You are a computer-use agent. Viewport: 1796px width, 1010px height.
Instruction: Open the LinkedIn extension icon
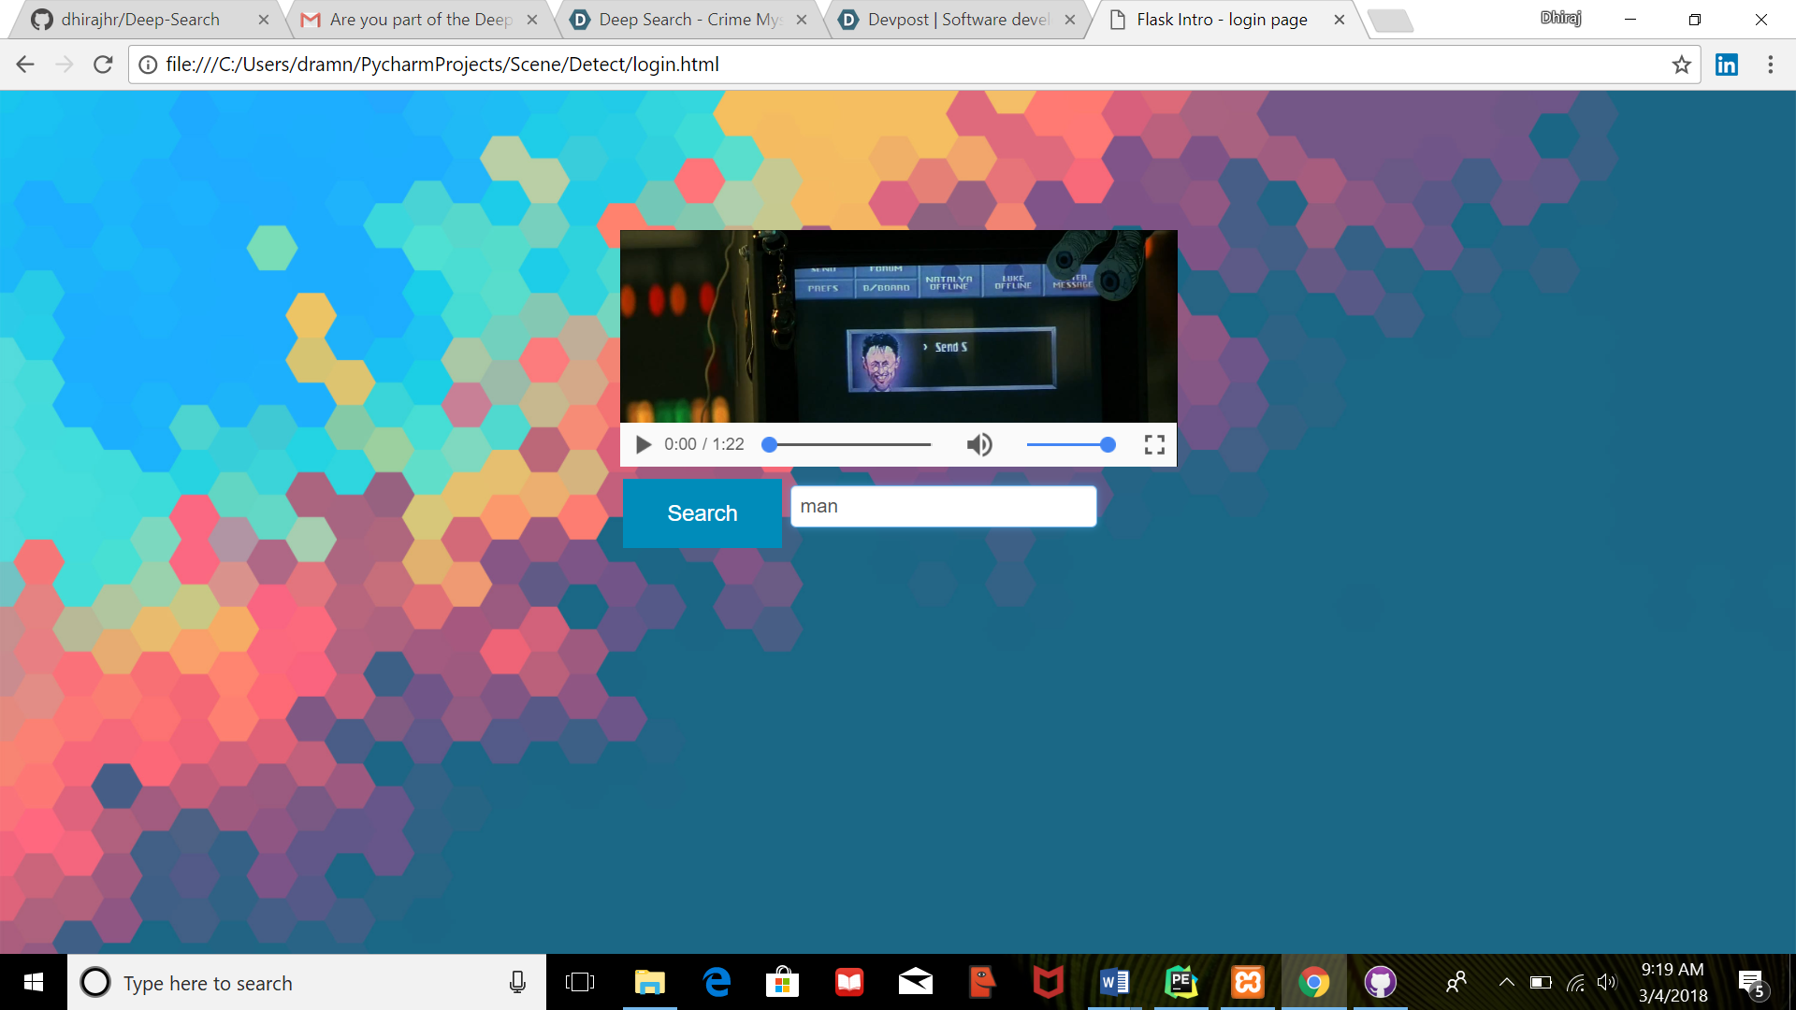click(x=1727, y=65)
